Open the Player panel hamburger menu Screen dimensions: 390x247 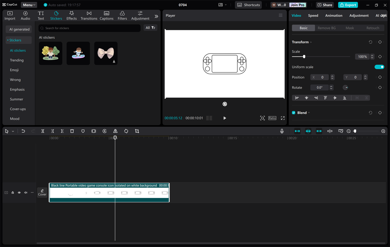(281, 16)
